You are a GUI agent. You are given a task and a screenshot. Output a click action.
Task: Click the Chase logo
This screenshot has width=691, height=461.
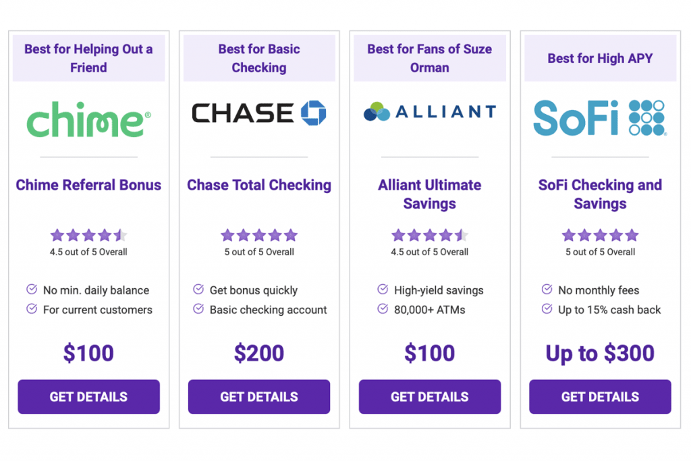pos(259,113)
